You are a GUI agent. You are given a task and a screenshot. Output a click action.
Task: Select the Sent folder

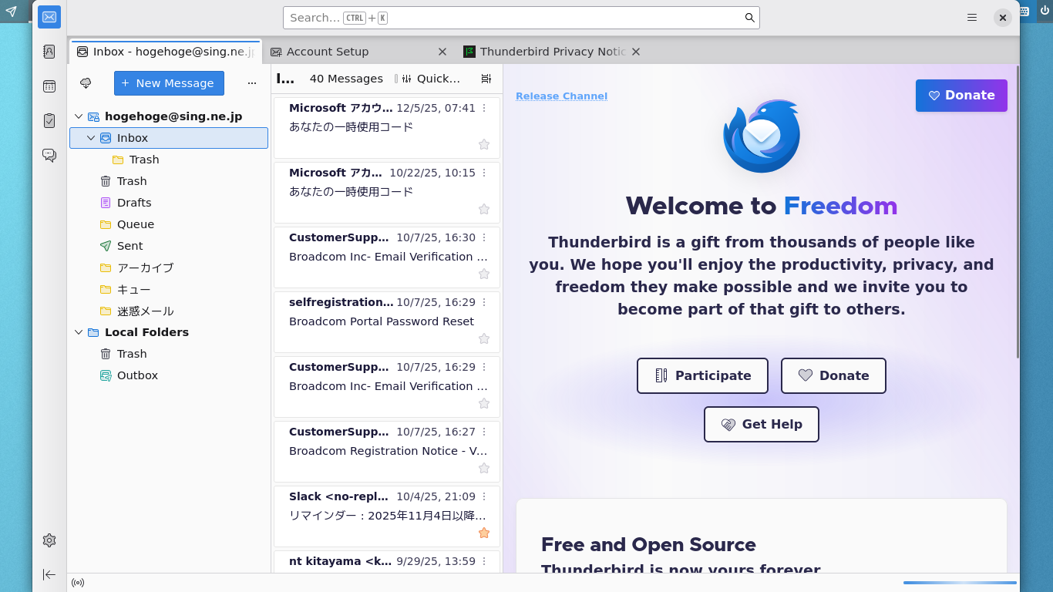pyautogui.click(x=169, y=246)
